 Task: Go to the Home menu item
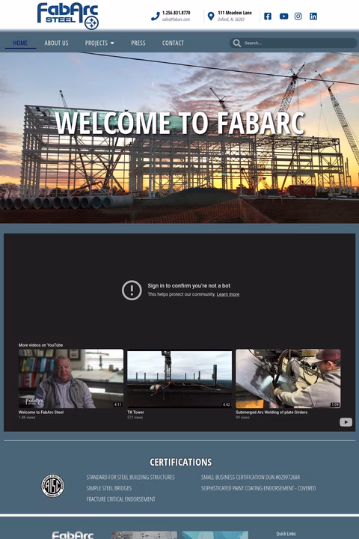click(x=20, y=43)
